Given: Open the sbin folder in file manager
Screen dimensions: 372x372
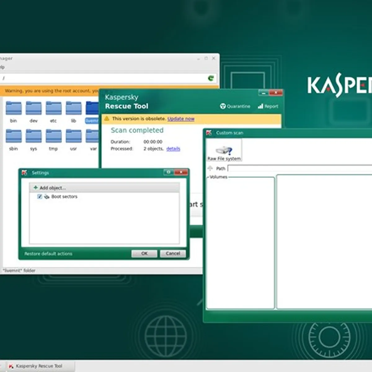Looking at the screenshot, I should click(x=14, y=139).
